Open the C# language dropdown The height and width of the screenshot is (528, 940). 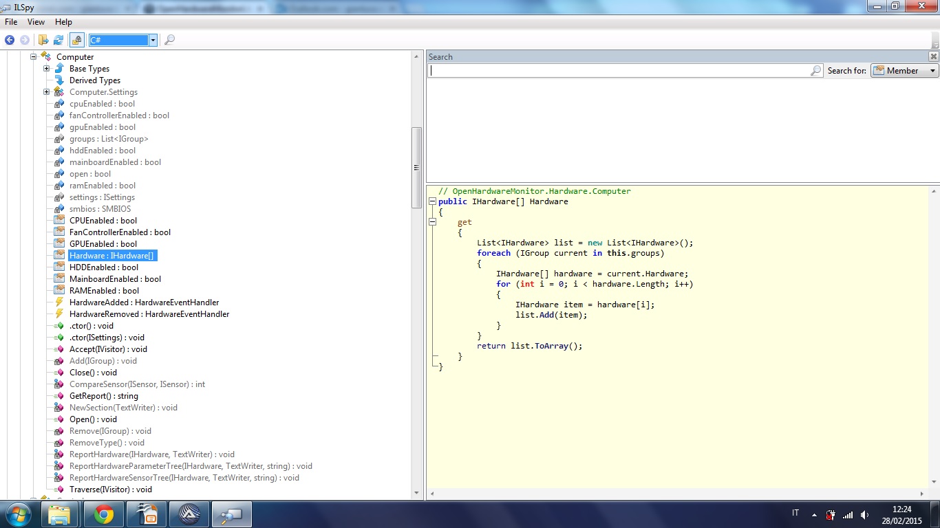point(153,40)
